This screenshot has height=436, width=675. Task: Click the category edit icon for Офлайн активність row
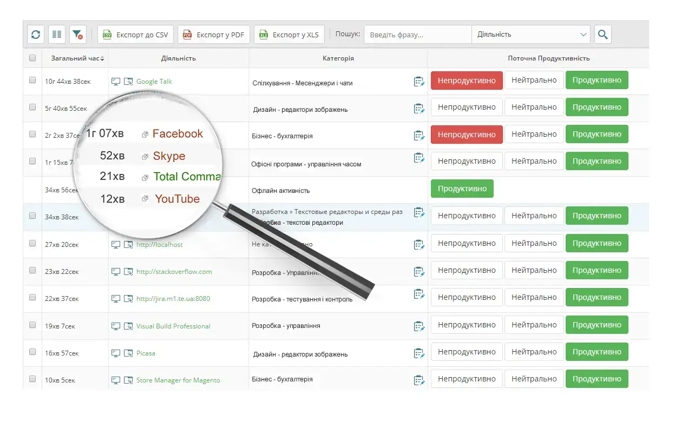tap(420, 190)
